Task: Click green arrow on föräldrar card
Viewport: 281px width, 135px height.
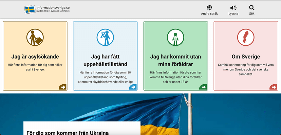Action: [203, 87]
